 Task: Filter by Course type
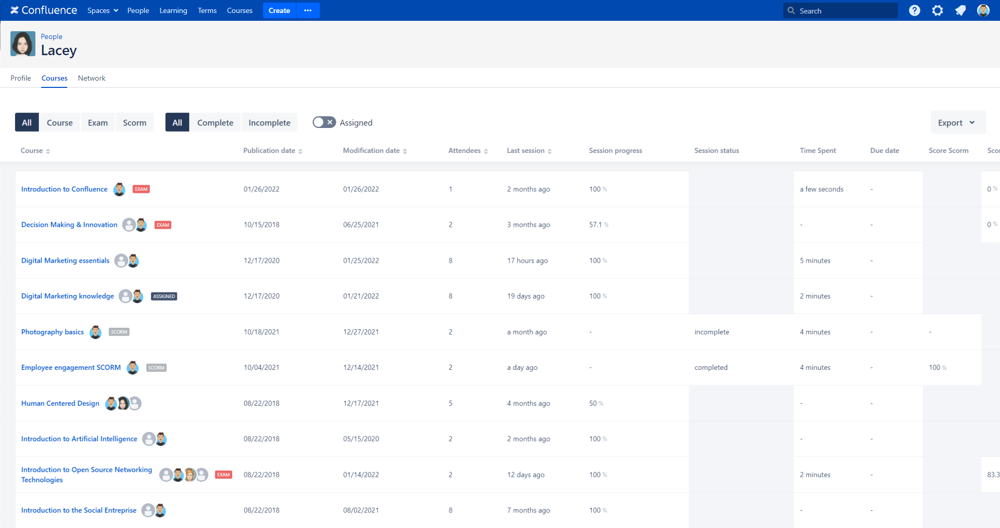coord(60,123)
